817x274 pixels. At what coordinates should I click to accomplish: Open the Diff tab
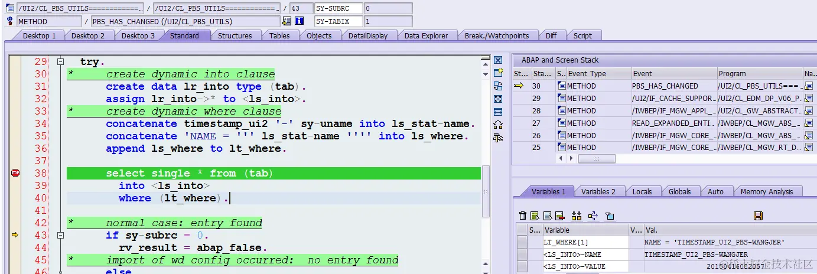(551, 35)
